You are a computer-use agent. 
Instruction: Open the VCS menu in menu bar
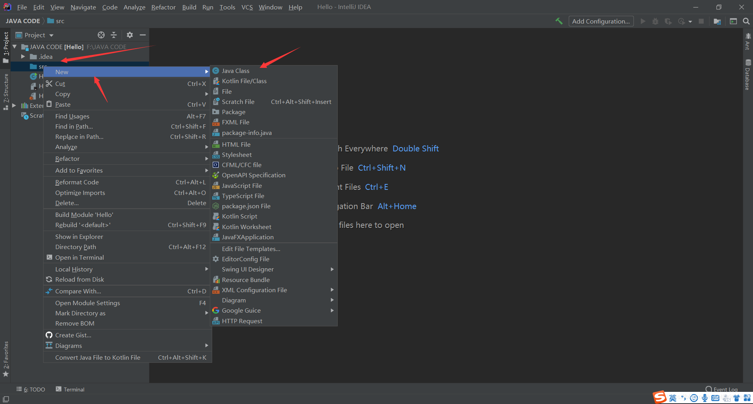(x=247, y=7)
